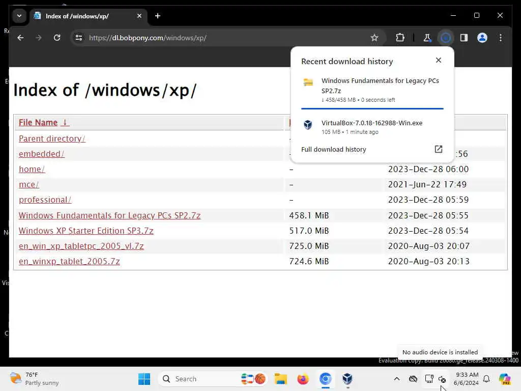
Task: Show hidden system tray icons chevron
Action: (397, 379)
